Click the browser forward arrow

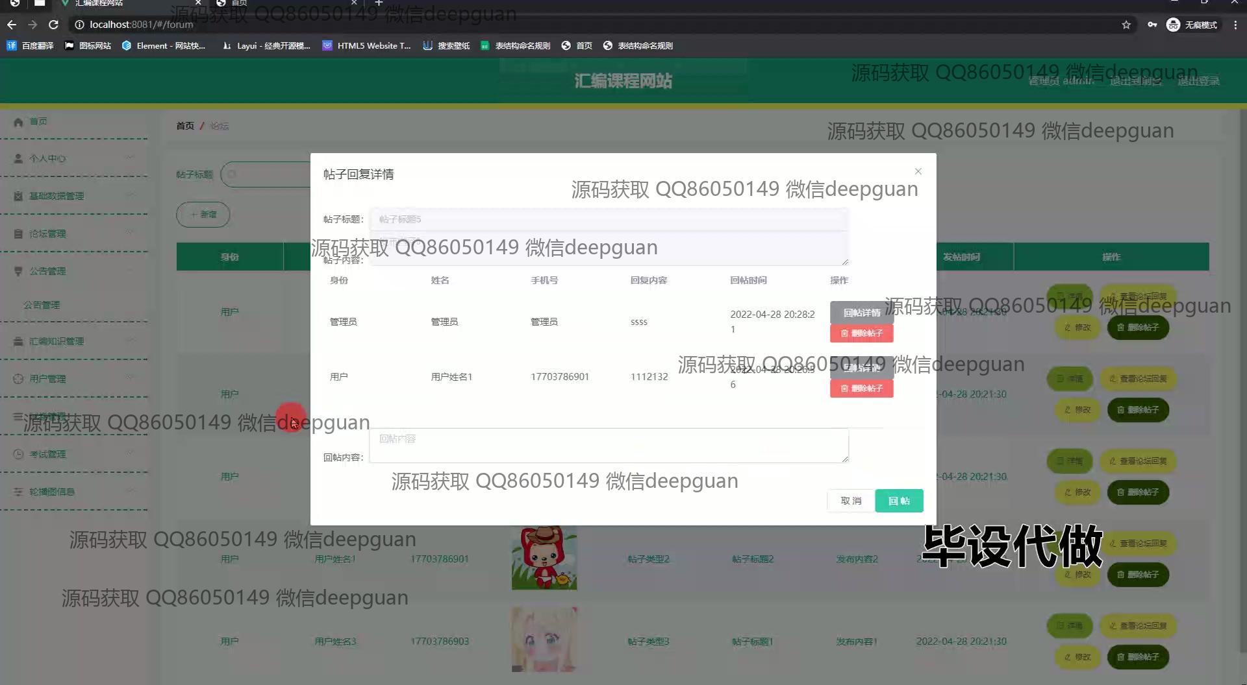[x=32, y=25]
